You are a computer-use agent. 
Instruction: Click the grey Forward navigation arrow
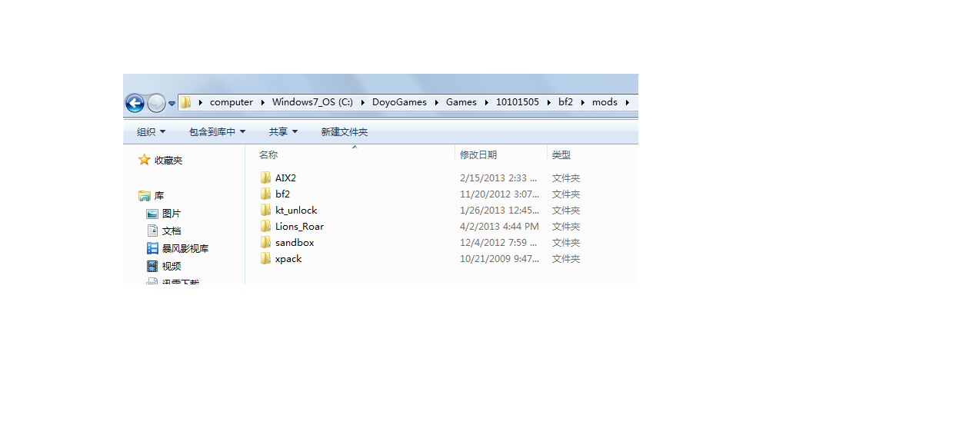[x=156, y=102]
